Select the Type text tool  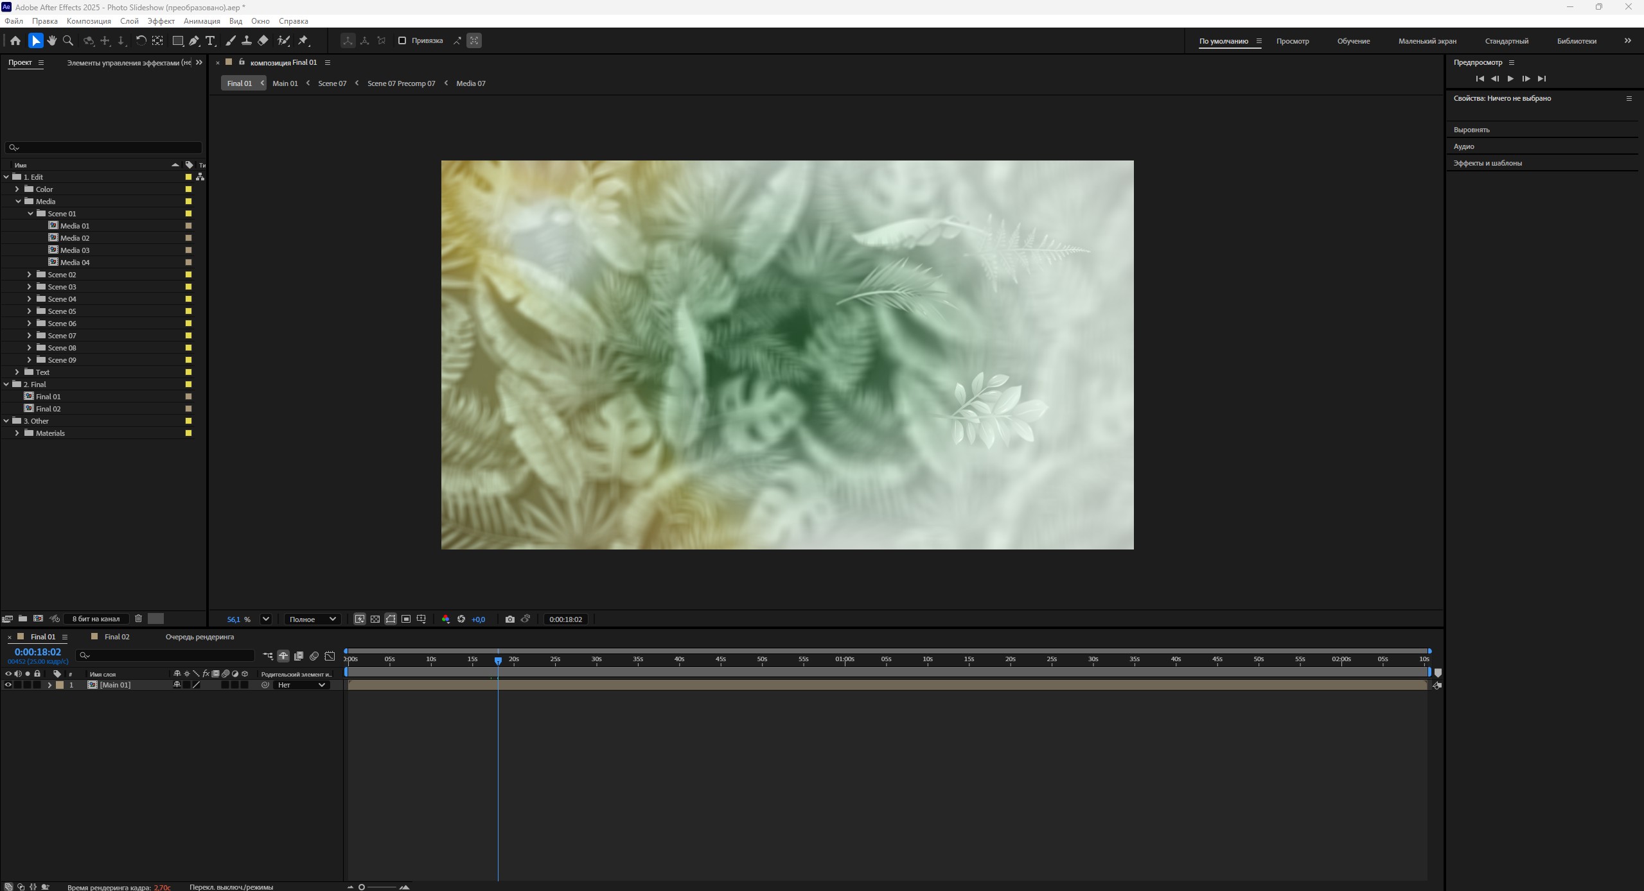tap(210, 40)
